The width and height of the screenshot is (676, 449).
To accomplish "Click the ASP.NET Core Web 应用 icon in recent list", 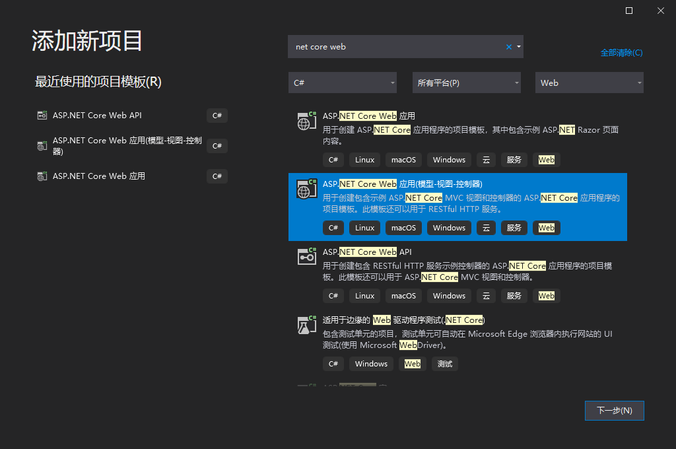I will click(41, 176).
